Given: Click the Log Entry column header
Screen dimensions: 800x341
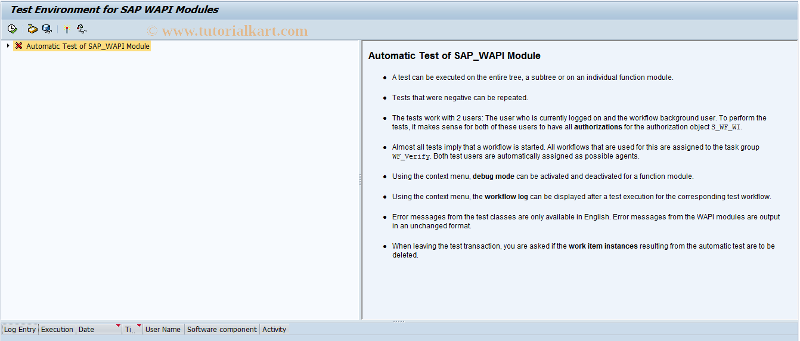Looking at the screenshot, I should tap(20, 329).
